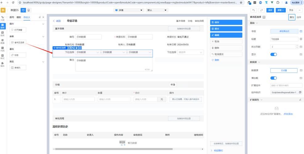Open the 代码 code sidebar panel

coord(2,49)
